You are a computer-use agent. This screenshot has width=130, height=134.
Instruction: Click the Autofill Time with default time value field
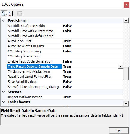(93, 36)
